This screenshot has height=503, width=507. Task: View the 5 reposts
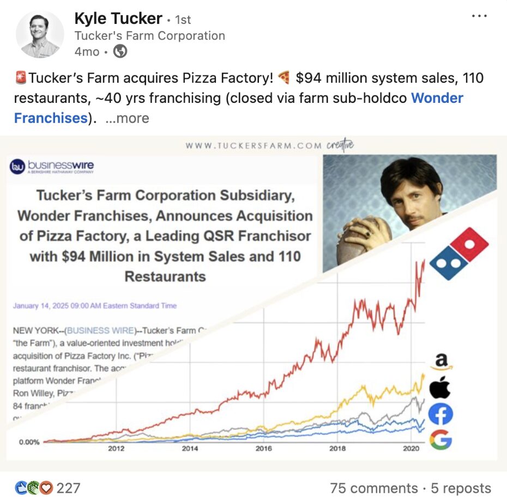(461, 488)
